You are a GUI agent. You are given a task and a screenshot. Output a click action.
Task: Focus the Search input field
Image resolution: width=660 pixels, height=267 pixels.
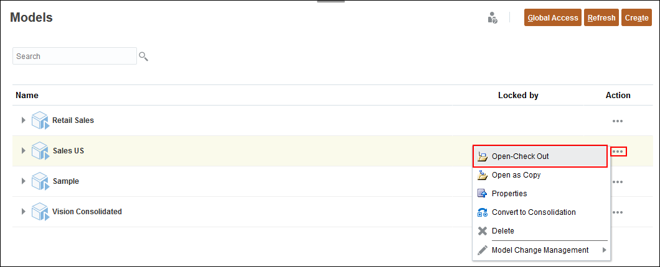pos(75,57)
